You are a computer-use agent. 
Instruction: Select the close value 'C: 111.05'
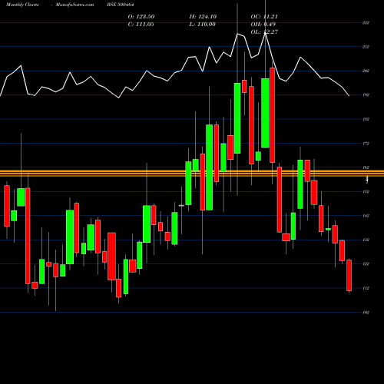point(141,25)
